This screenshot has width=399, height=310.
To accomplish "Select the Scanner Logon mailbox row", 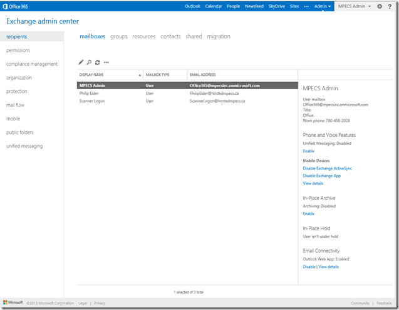I will (x=187, y=101).
